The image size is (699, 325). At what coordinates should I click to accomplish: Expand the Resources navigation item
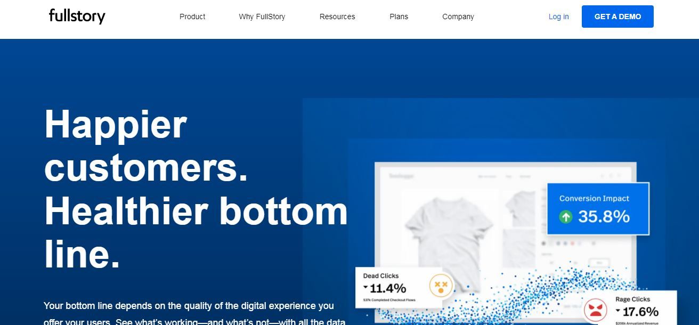click(337, 17)
